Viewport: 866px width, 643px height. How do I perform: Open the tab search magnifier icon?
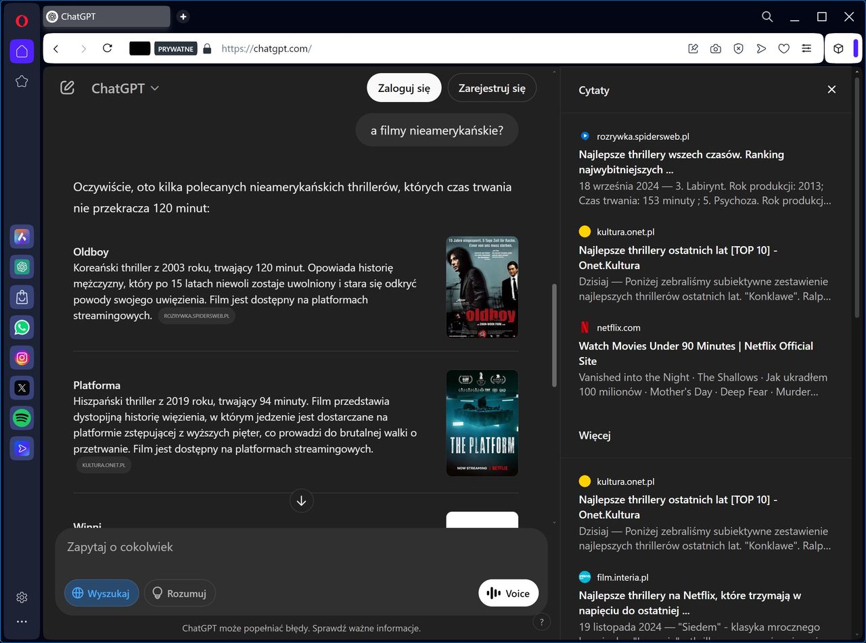pos(767,17)
